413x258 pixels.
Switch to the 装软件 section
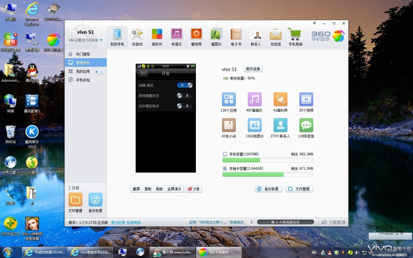pos(157,37)
